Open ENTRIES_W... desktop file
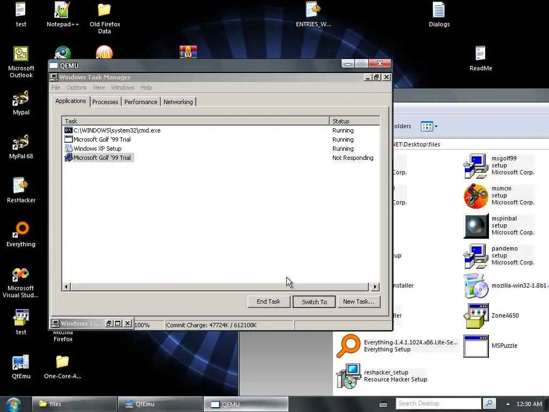Screen dimensions: 549x412 point(313,14)
